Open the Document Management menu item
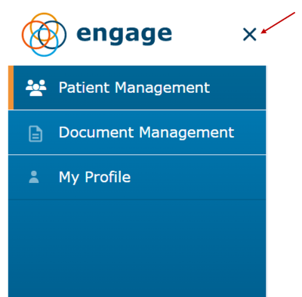Viewport: 302px width, 297px height. (137, 132)
